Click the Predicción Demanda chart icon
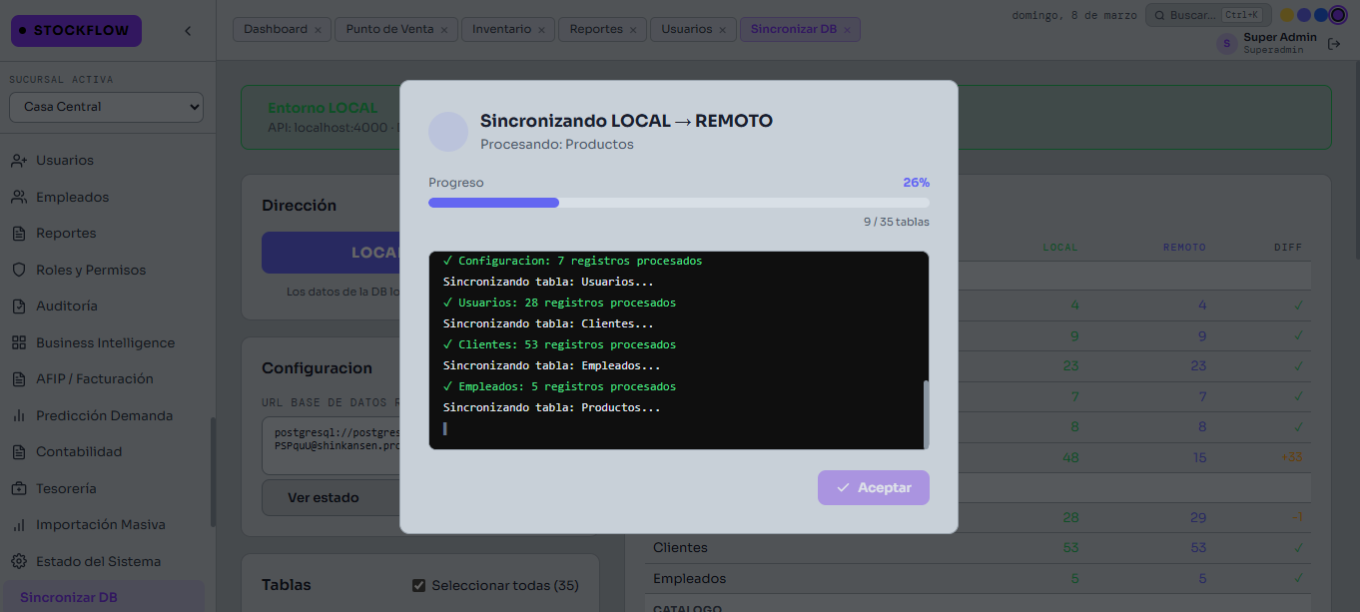 point(18,416)
